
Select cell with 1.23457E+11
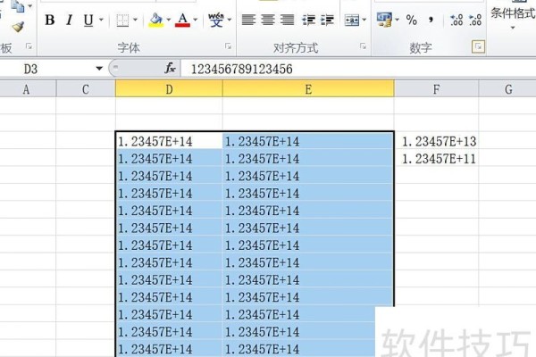coord(437,159)
